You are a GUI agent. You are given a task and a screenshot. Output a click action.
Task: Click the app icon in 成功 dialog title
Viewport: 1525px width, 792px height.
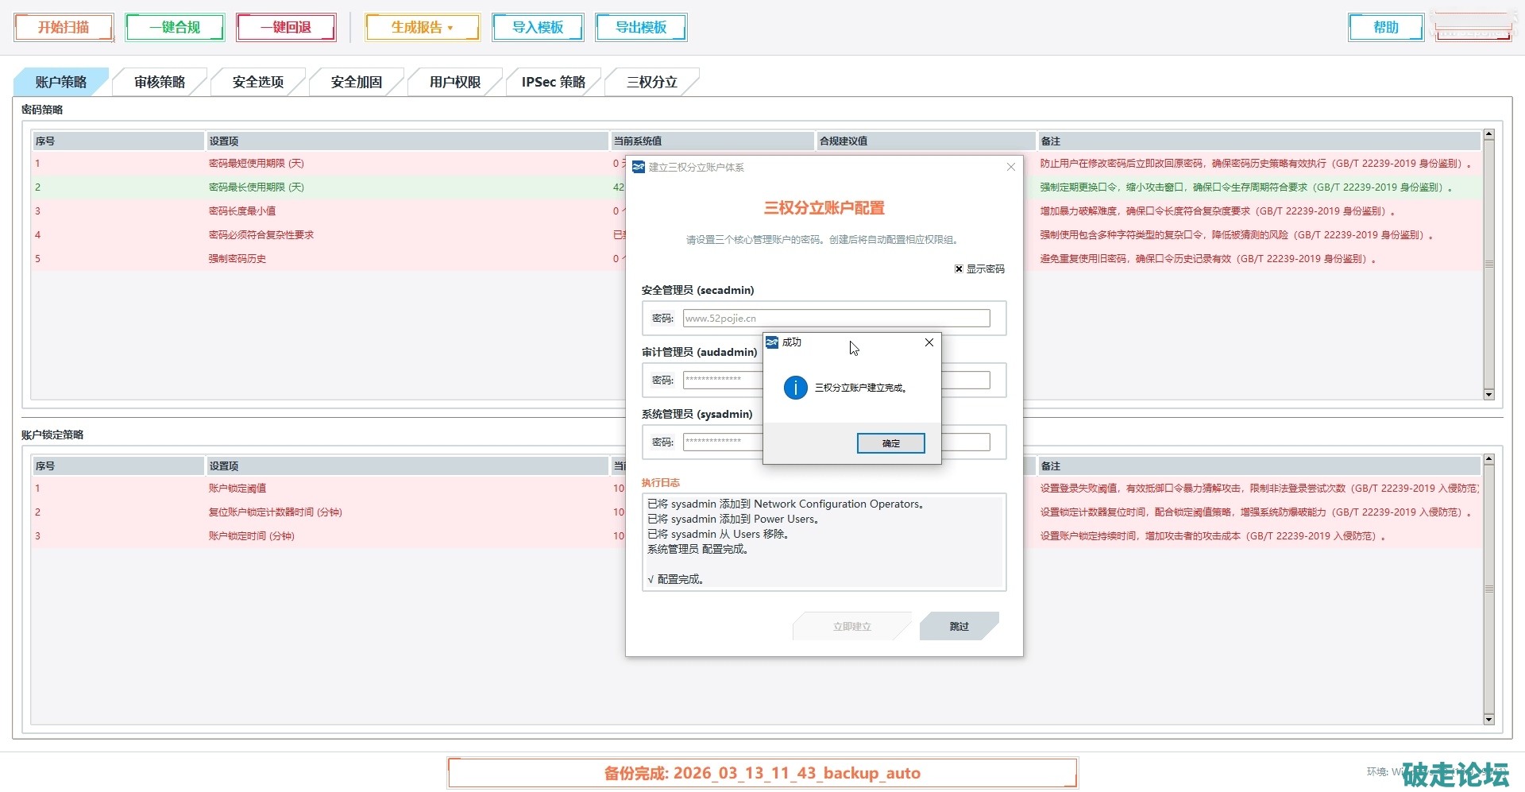point(771,342)
